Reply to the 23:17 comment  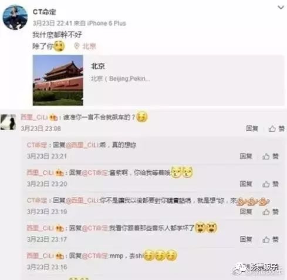(246, 239)
